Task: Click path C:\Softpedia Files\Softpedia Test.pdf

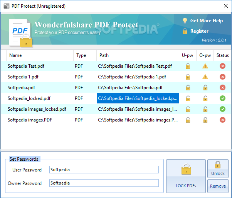Action: [x=135, y=66]
